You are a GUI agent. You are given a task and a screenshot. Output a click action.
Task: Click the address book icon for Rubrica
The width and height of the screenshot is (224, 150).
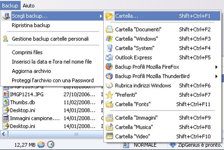coord(109,85)
